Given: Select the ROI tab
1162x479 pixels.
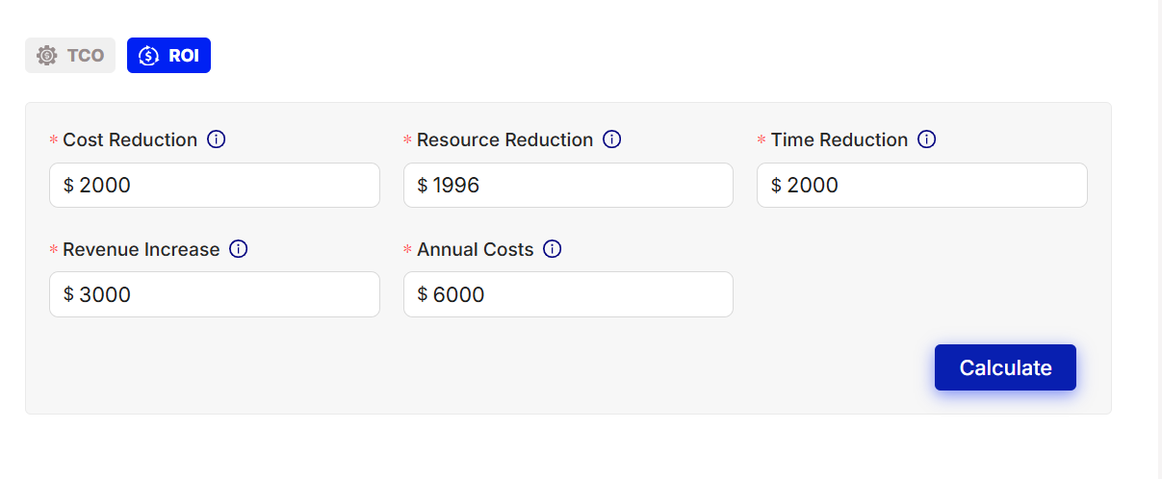Looking at the screenshot, I should pyautogui.click(x=168, y=56).
